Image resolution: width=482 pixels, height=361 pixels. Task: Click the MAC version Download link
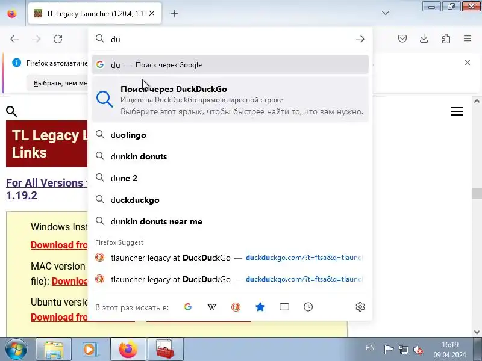[69, 281]
